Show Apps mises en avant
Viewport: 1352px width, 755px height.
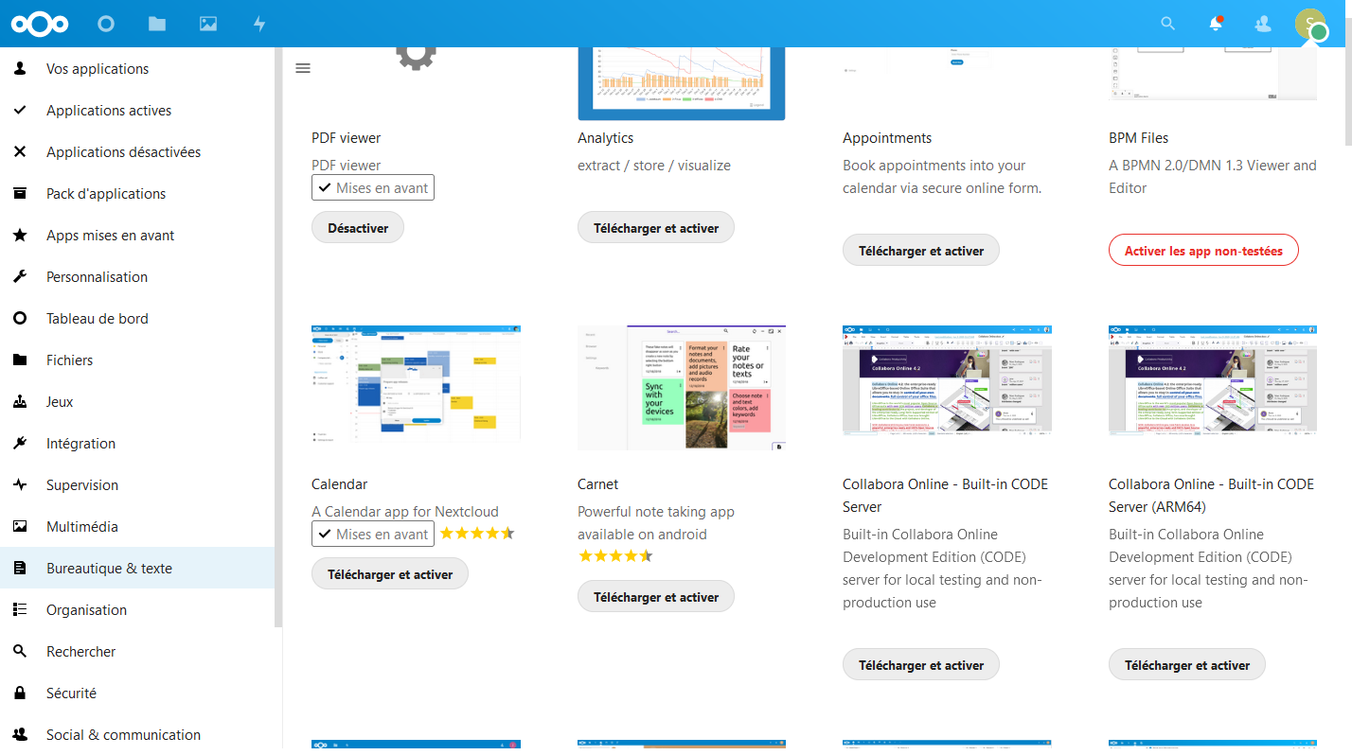click(x=137, y=235)
